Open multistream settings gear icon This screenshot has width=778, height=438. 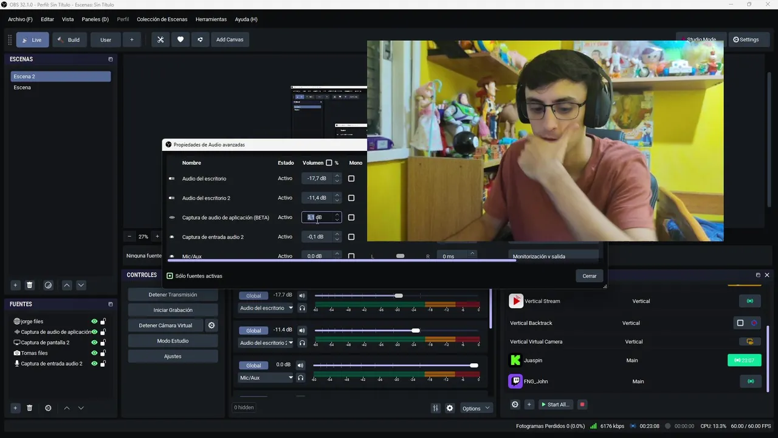tap(515, 405)
